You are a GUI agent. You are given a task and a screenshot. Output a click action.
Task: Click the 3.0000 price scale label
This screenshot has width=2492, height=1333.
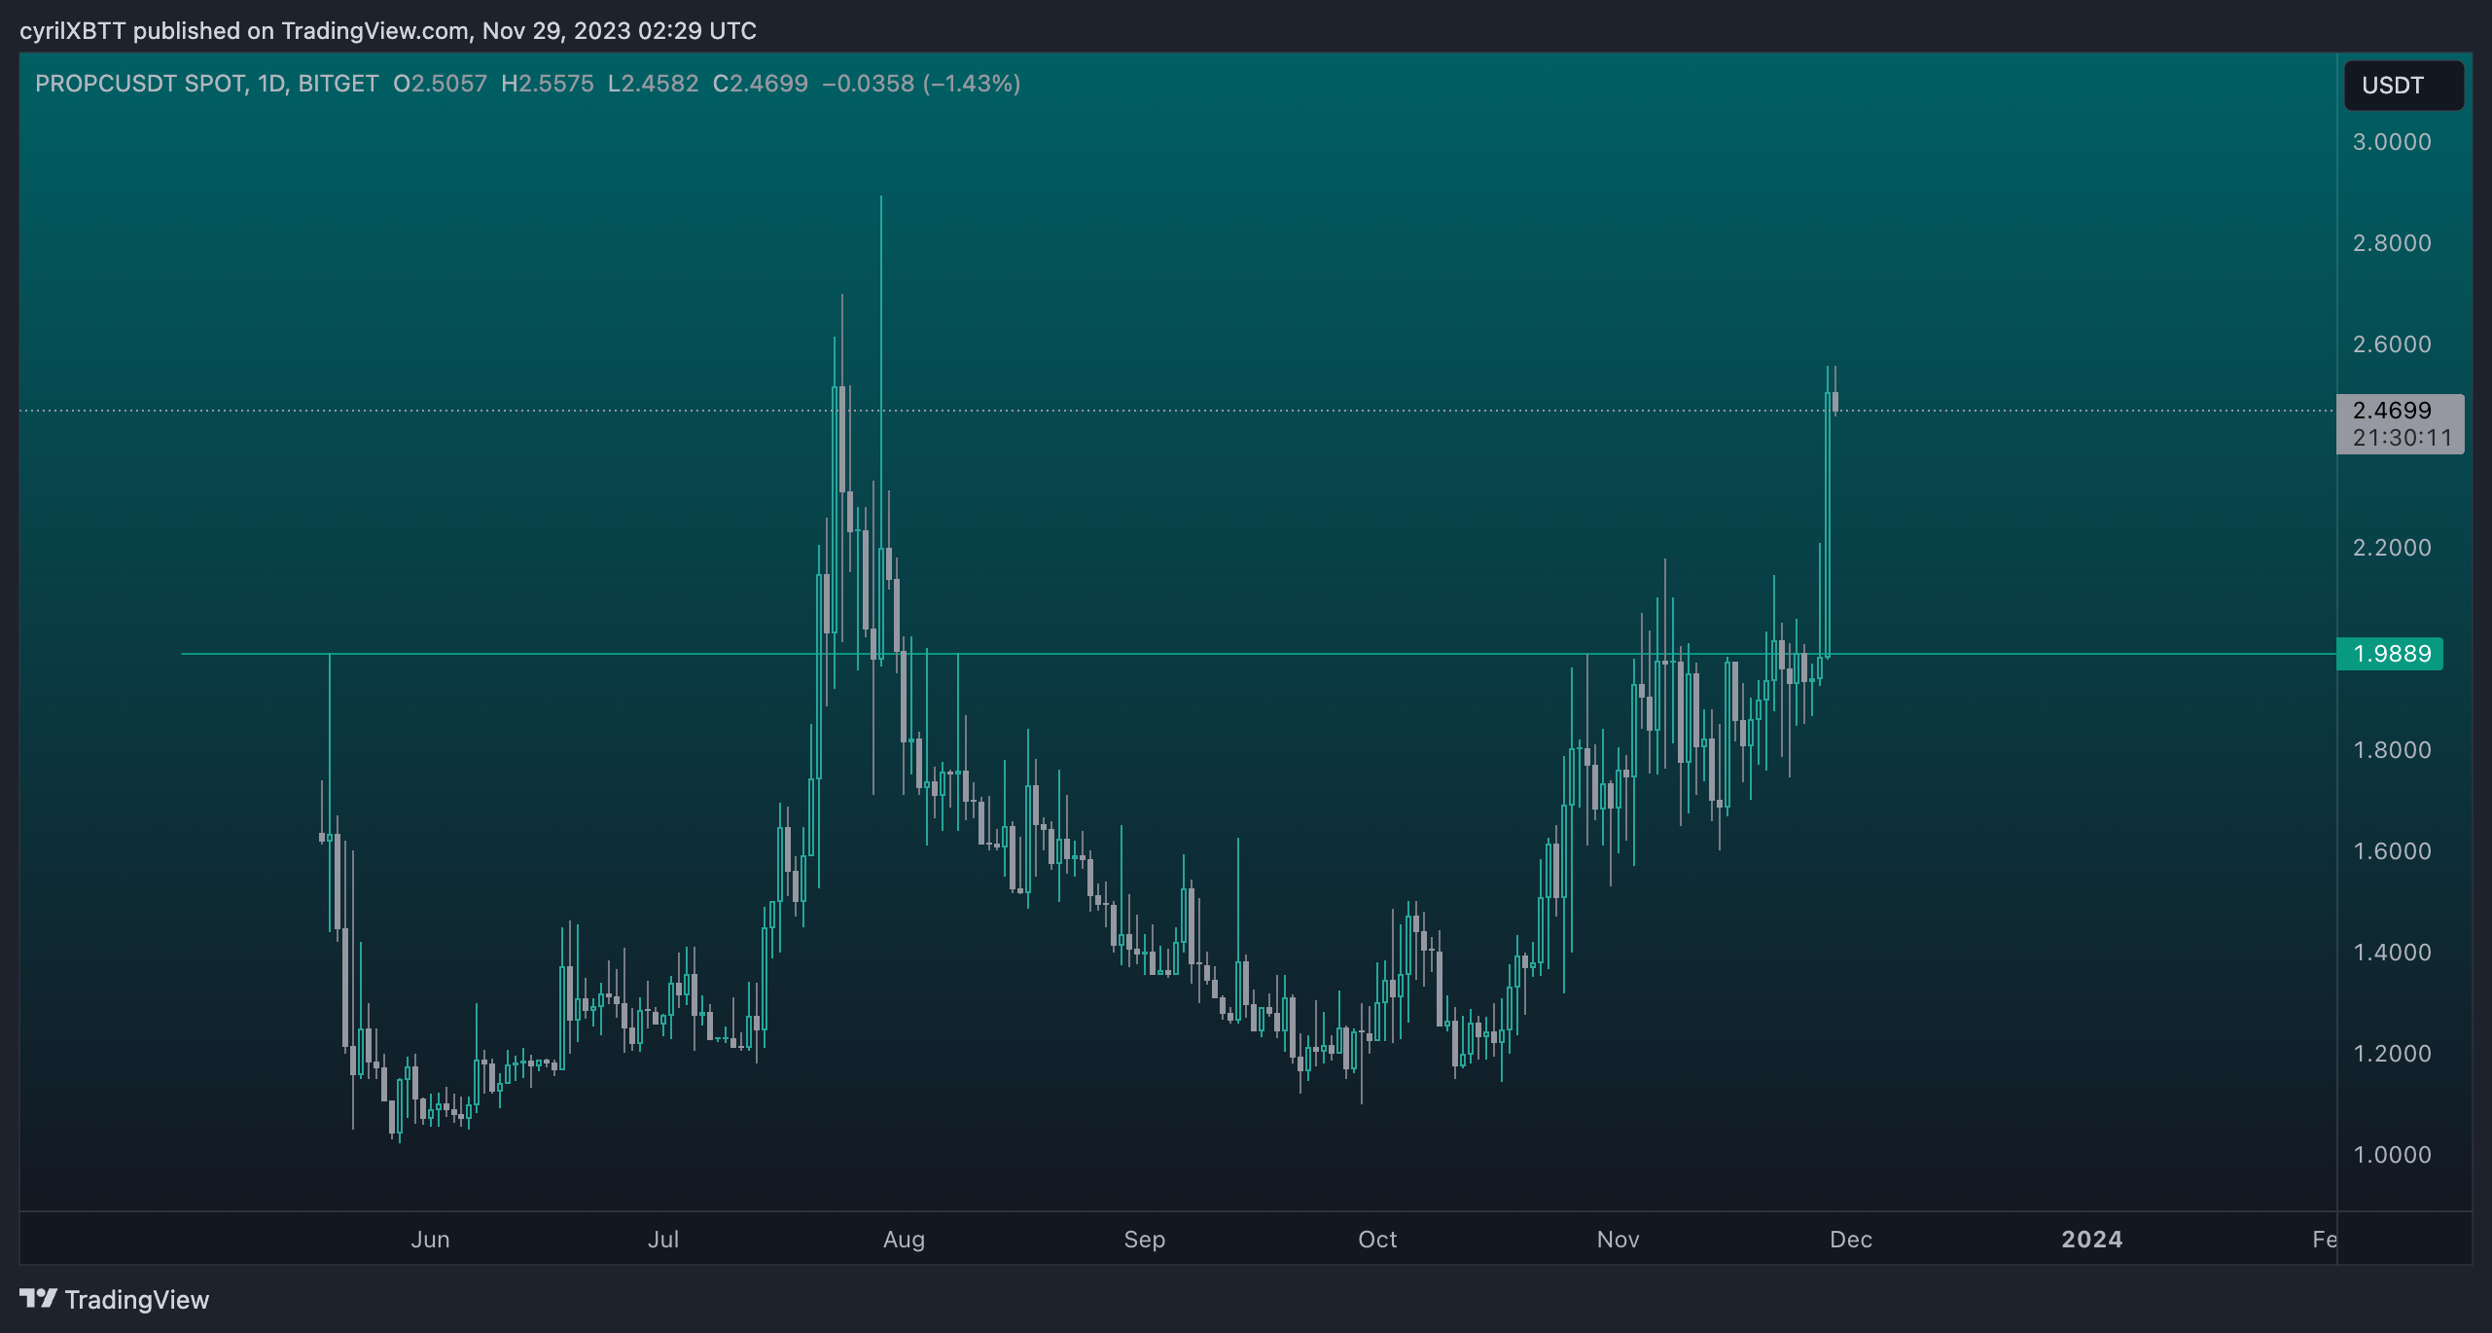(x=2391, y=142)
